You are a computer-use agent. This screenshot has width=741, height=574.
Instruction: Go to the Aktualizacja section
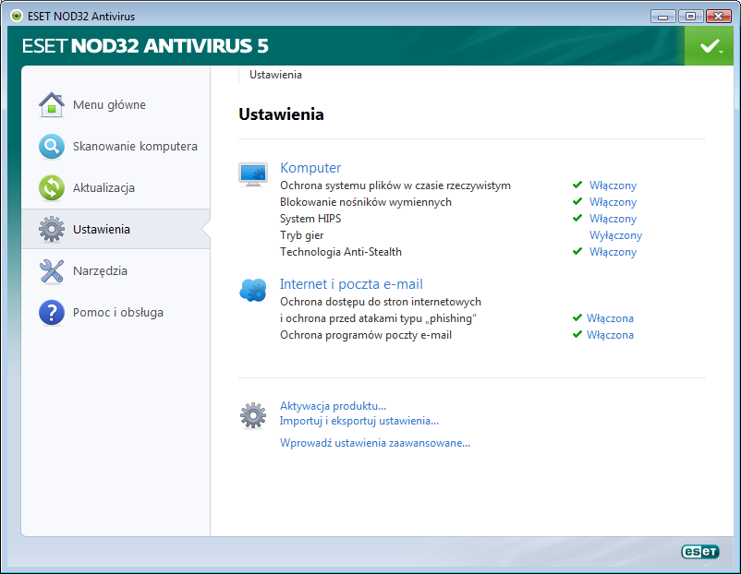pos(104,188)
